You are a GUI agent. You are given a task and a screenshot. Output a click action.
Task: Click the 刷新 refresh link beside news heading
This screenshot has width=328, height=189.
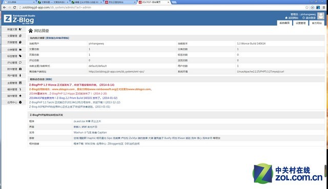point(49,79)
